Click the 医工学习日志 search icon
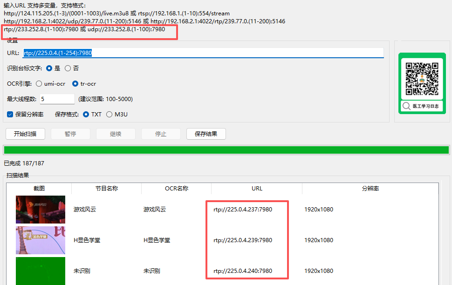The height and width of the screenshot is (285, 452). tap(407, 106)
